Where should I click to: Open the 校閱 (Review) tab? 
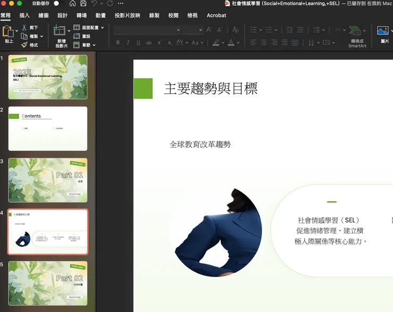tap(173, 15)
